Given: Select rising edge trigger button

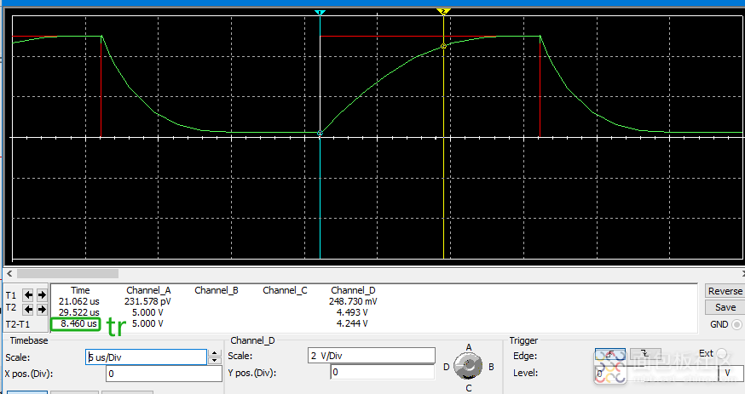Looking at the screenshot, I should 609,354.
